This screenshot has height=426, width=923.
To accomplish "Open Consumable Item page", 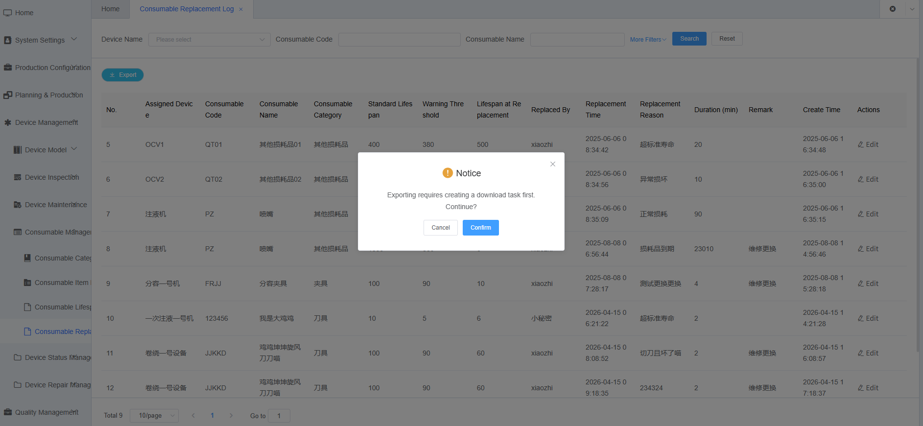I will click(x=46, y=283).
